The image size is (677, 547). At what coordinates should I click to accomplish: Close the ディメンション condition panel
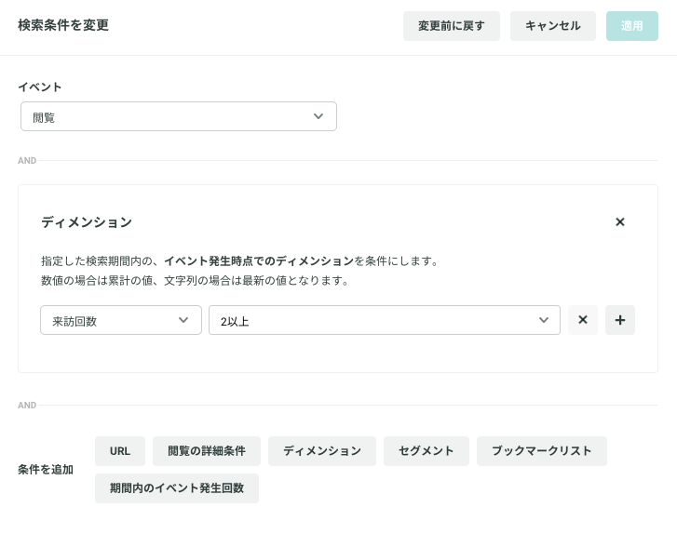(x=619, y=221)
